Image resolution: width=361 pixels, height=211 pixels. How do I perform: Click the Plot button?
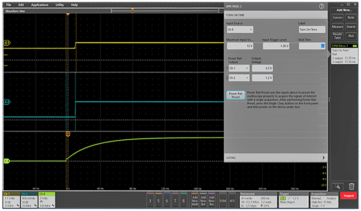(351, 36)
